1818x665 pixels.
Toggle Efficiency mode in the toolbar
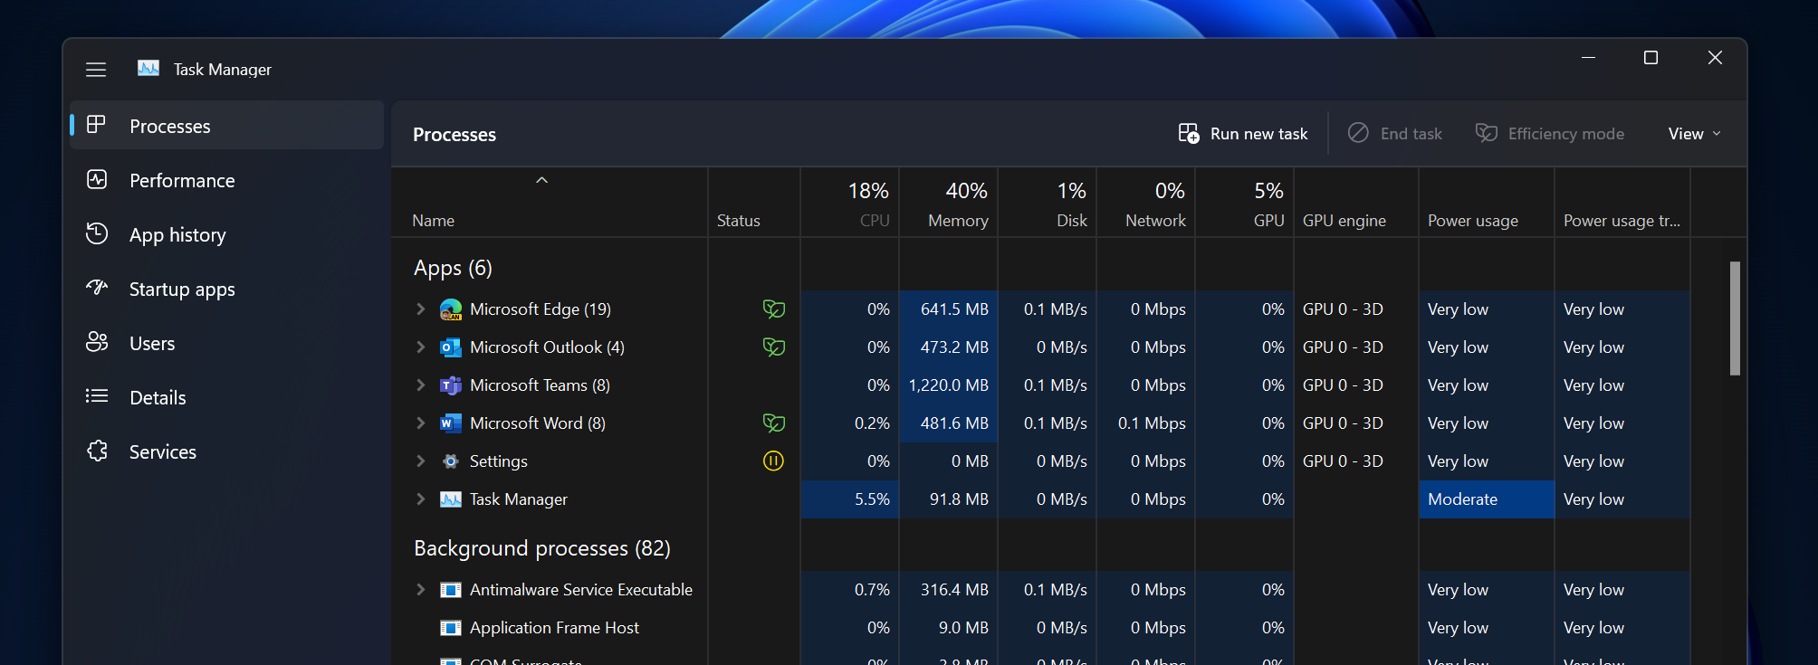click(1550, 134)
